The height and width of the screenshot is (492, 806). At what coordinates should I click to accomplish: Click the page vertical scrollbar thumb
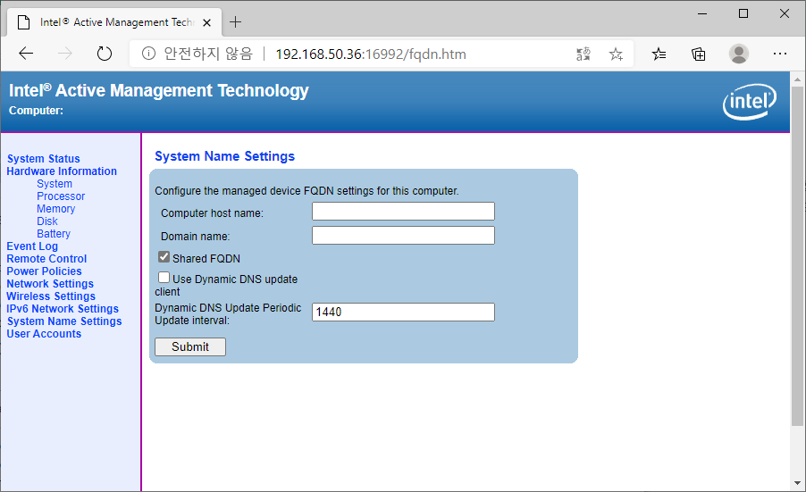tap(797, 255)
